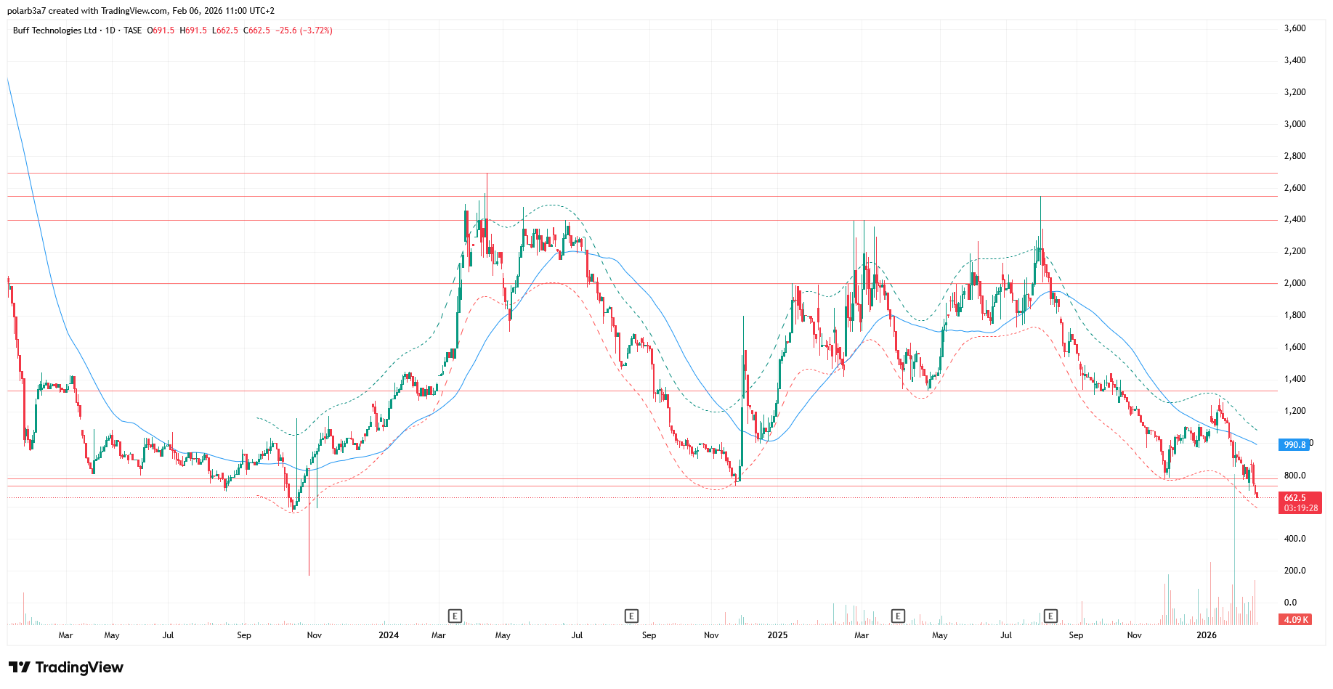Click the 400.0 price axis label
The width and height of the screenshot is (1333, 689).
tap(1295, 539)
